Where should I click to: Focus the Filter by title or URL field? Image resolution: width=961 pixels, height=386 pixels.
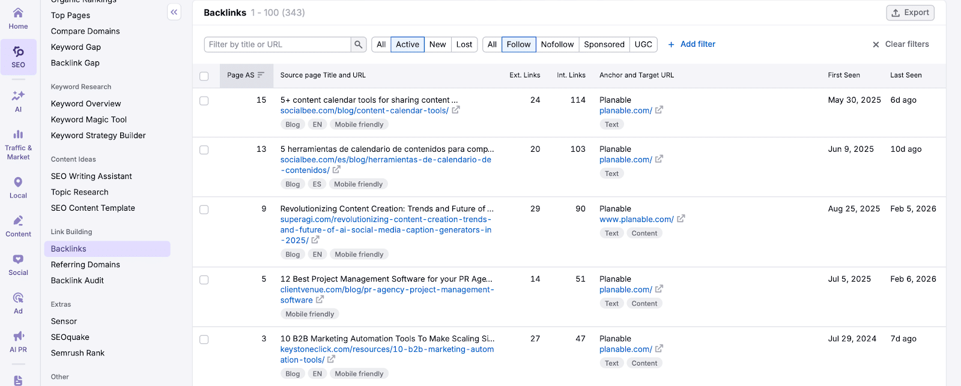(x=278, y=44)
